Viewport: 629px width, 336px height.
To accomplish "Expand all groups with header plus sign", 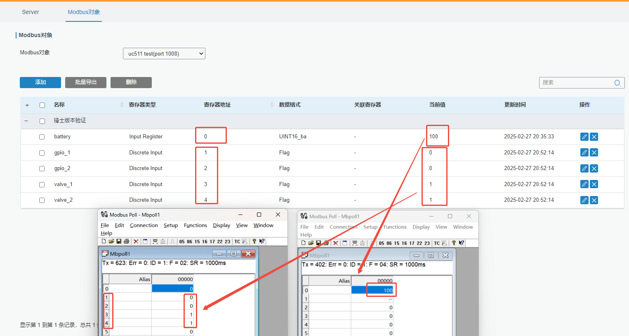I will pos(27,105).
